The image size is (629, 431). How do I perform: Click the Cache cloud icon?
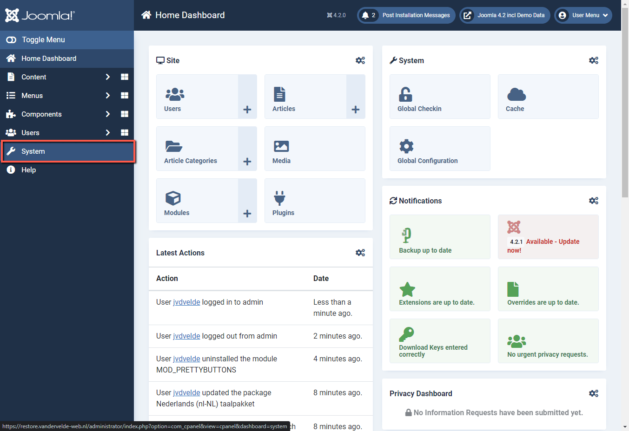(x=516, y=94)
